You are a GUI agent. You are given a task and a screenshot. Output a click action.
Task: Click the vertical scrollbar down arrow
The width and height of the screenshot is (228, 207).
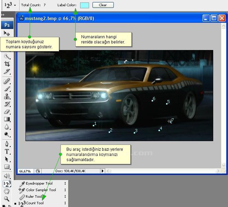[224, 165]
